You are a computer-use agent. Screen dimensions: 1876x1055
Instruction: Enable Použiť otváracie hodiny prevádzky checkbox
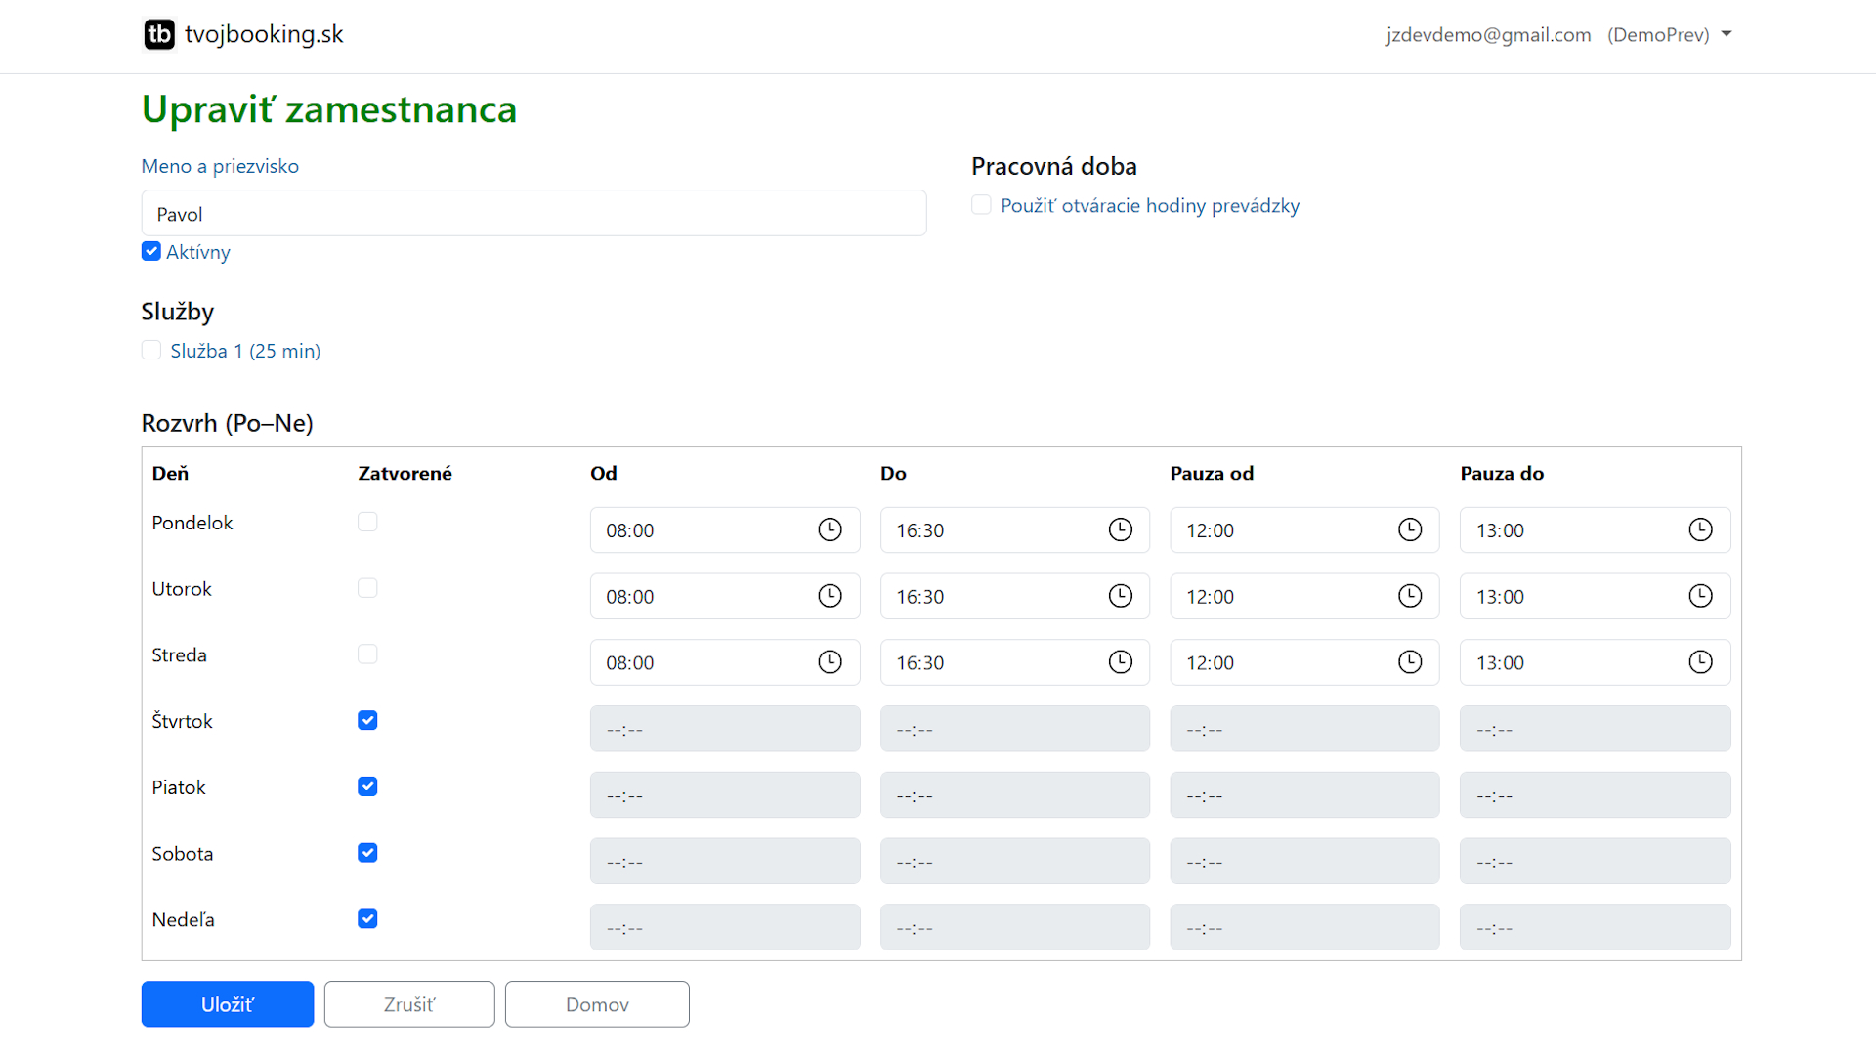[x=981, y=205]
